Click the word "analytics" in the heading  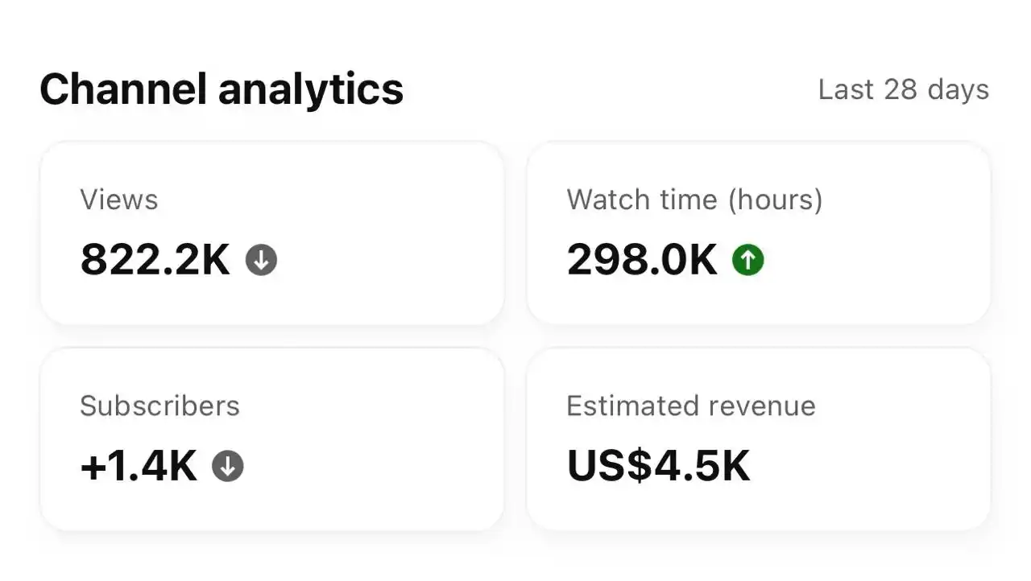[x=310, y=89]
